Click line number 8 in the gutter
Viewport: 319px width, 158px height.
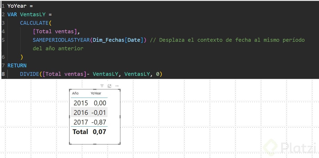click(3, 74)
